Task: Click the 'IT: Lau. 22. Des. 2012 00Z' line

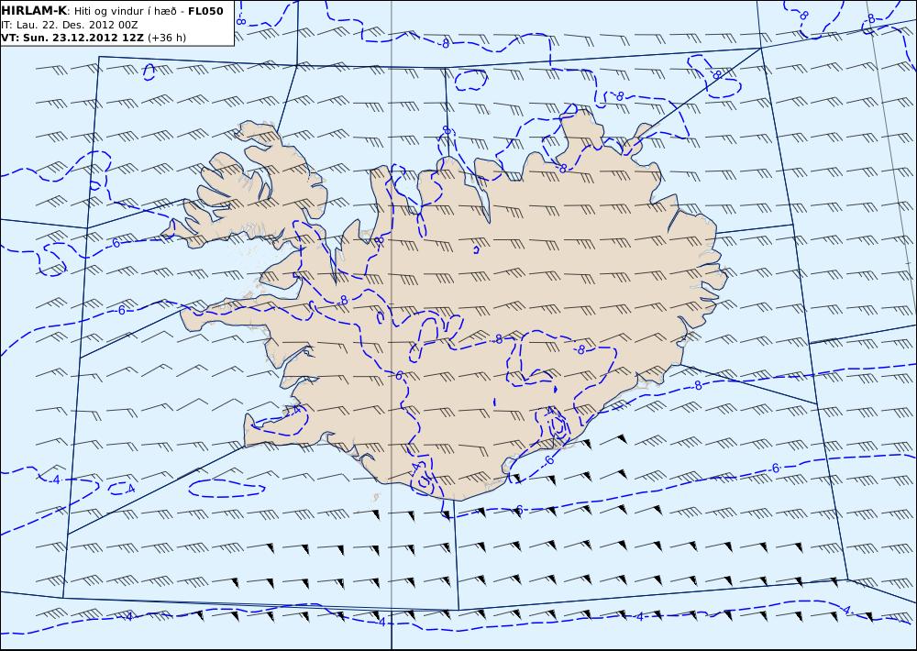Action: (70, 25)
